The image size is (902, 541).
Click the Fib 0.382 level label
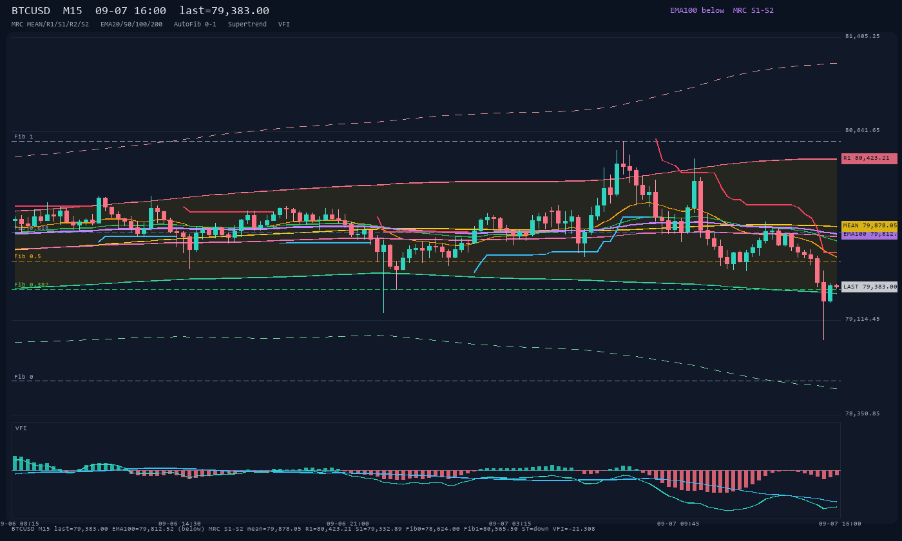coord(32,285)
